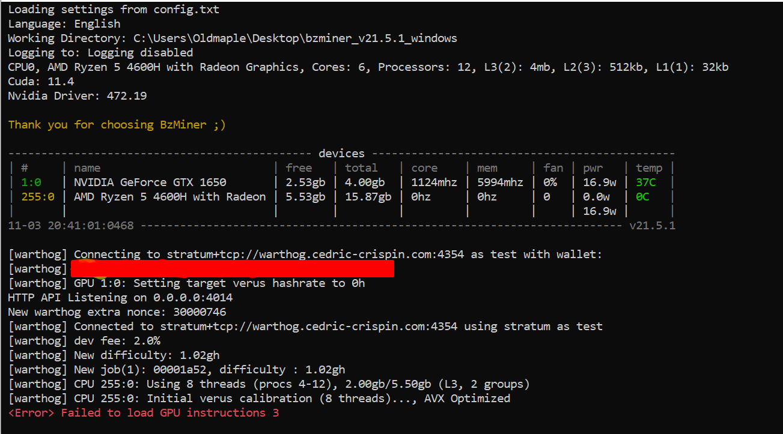Click the red redacted wallet bar

232,269
